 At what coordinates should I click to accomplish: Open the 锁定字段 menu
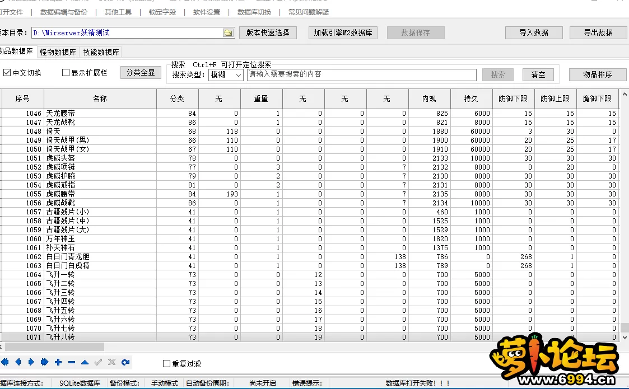(x=162, y=12)
